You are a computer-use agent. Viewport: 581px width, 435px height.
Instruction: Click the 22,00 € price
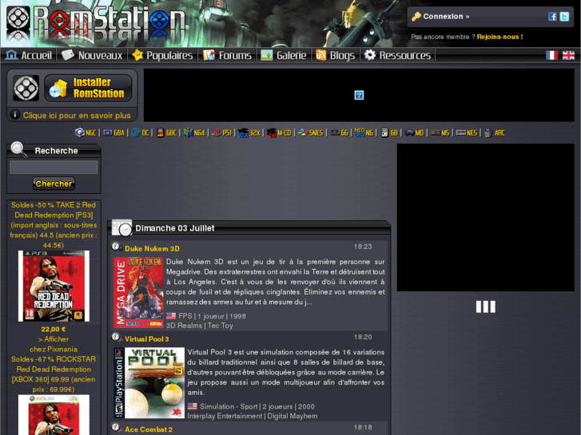coord(54,329)
